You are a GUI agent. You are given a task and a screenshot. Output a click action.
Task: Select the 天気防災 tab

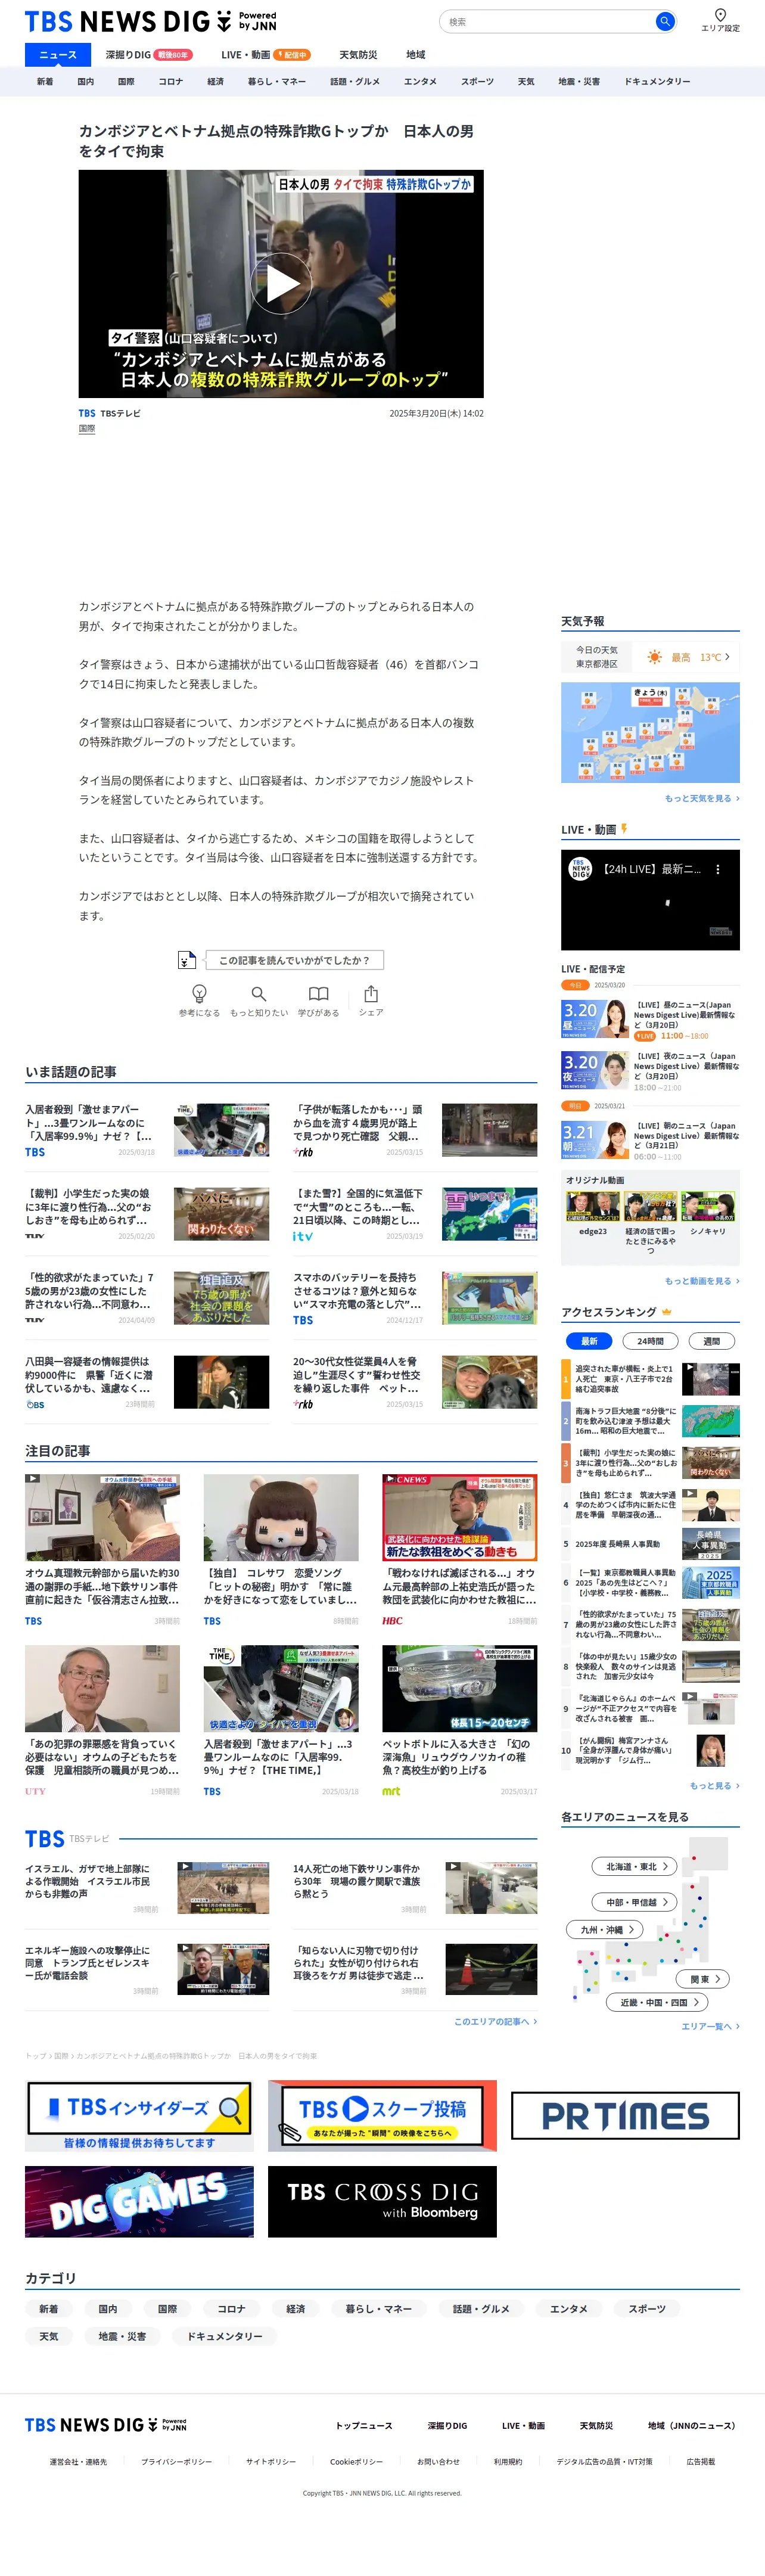pyautogui.click(x=357, y=55)
